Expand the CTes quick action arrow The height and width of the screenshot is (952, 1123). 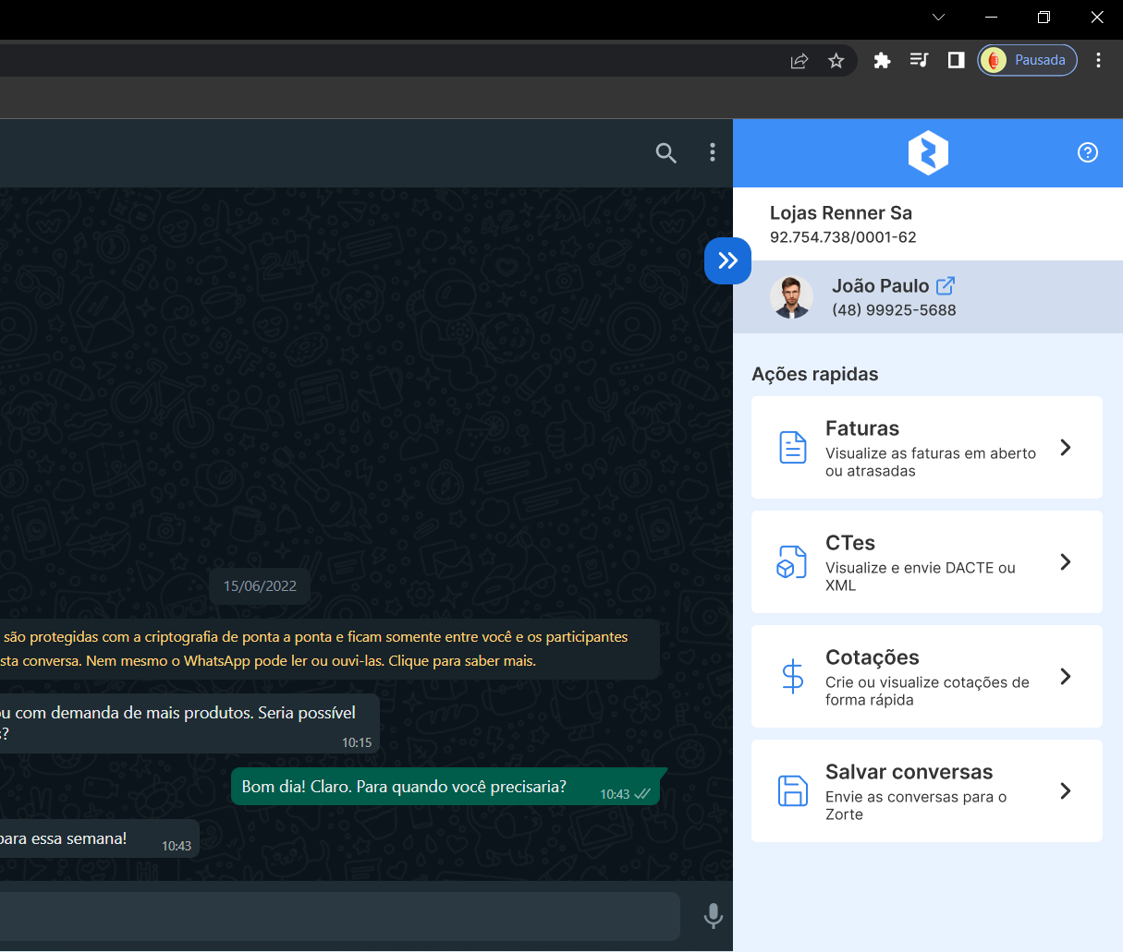click(1065, 562)
